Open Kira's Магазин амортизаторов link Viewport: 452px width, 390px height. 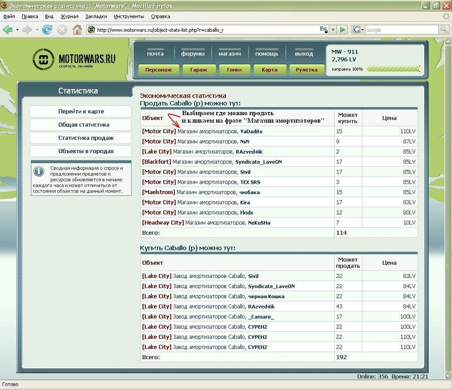click(208, 203)
